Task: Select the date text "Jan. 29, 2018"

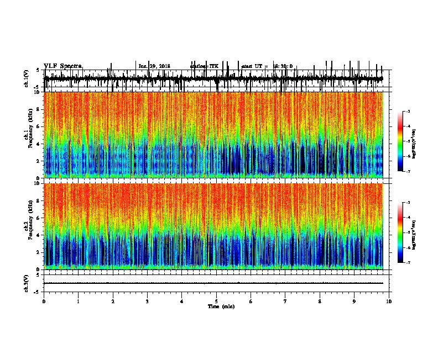Action: tap(154, 66)
